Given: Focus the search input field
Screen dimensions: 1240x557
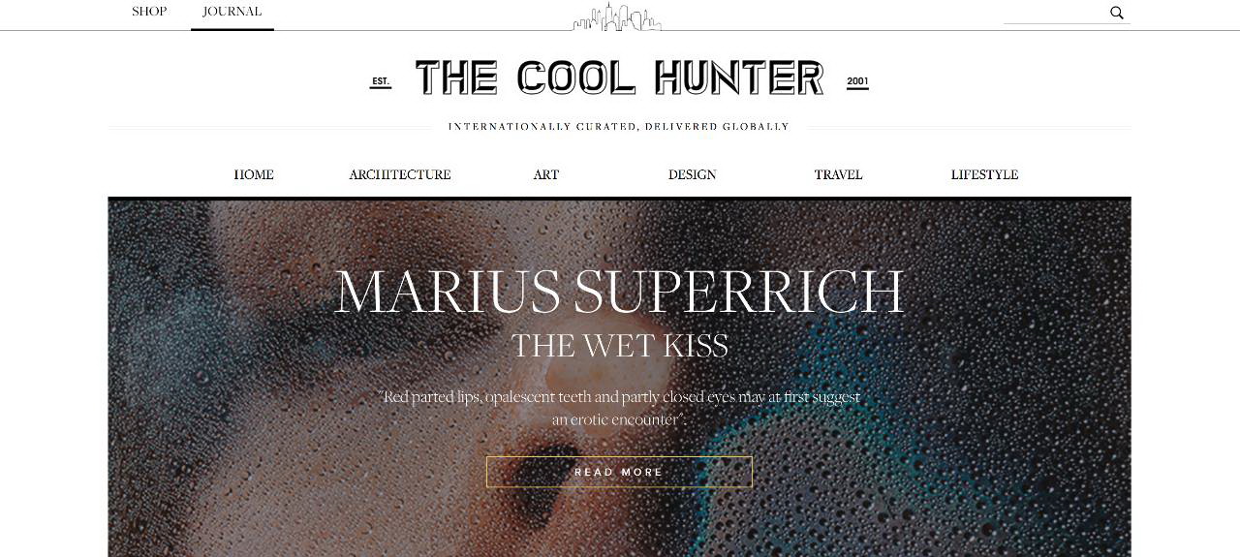Looking at the screenshot, I should tap(1055, 13).
